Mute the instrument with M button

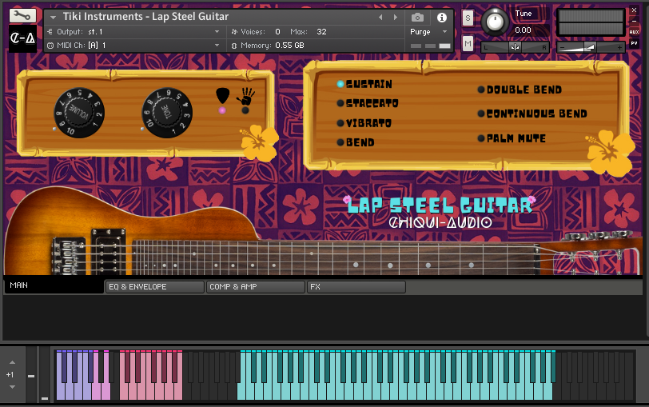pyautogui.click(x=468, y=43)
